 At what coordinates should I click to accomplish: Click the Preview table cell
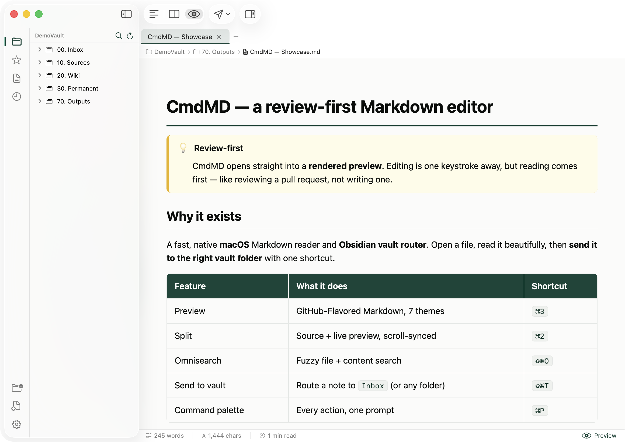click(x=228, y=311)
